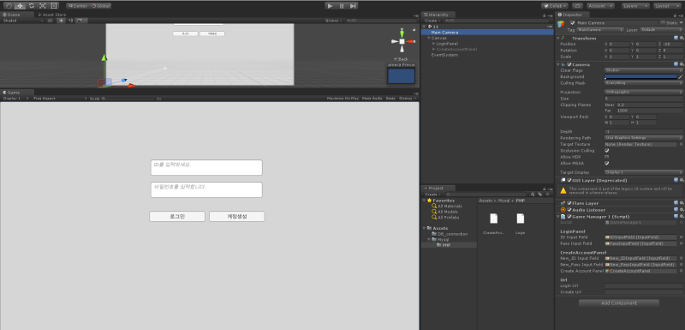Image resolution: width=685 pixels, height=330 pixels.
Task: Select the Rotate tool in the toolbar
Action: point(32,6)
